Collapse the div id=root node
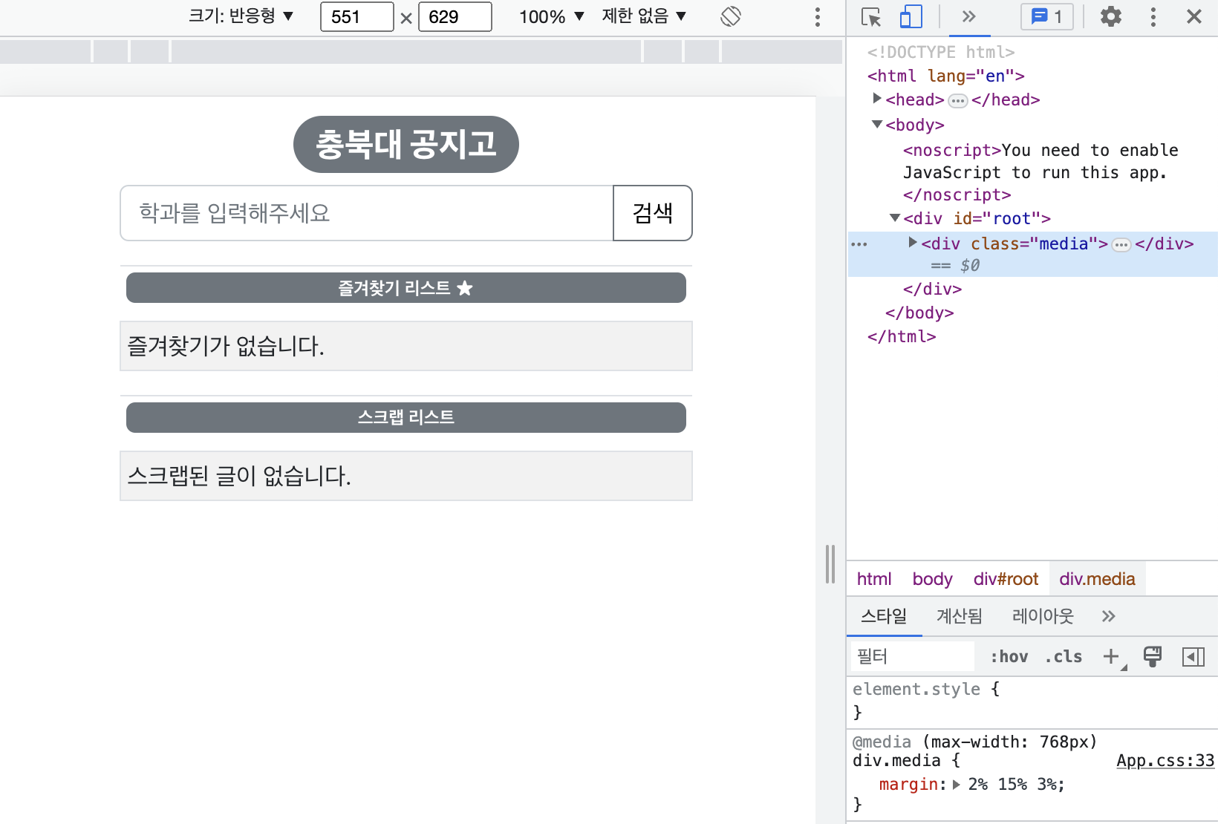1218x824 pixels. tap(895, 218)
